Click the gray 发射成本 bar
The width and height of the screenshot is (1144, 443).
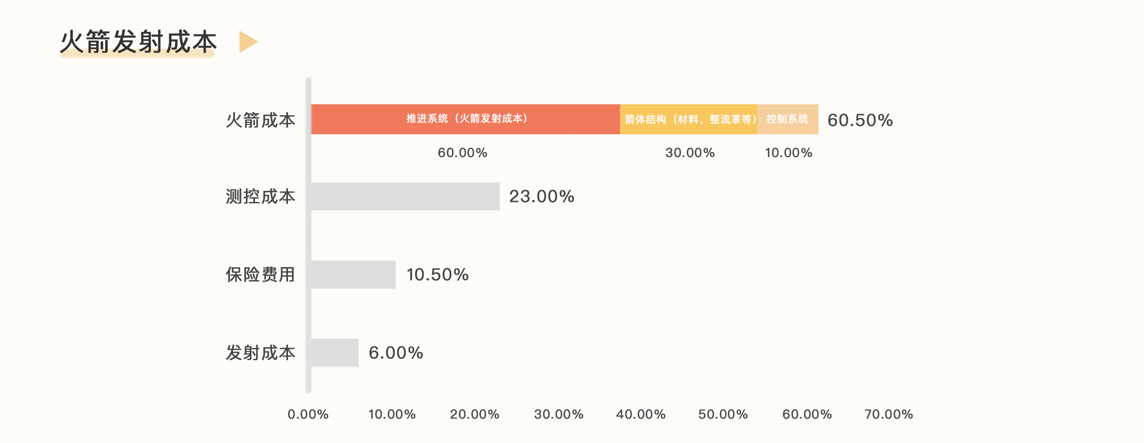pyautogui.click(x=335, y=353)
